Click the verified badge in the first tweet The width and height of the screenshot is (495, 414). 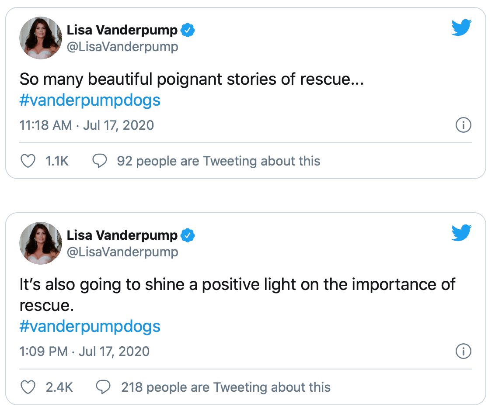pos(188,30)
